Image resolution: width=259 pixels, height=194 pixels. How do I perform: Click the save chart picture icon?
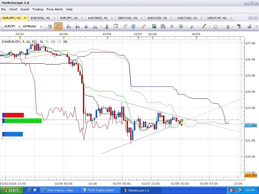tap(154, 26)
